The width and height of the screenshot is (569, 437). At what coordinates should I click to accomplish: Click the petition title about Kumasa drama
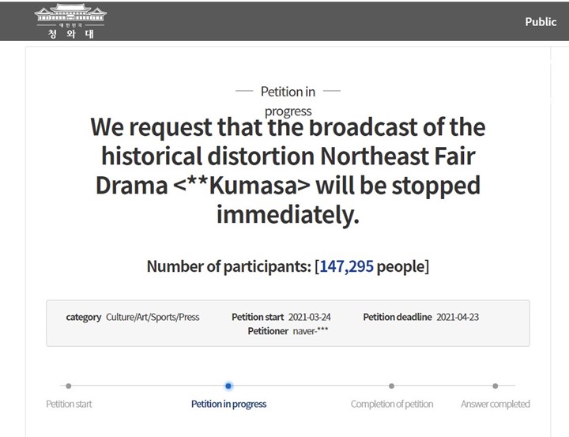click(x=288, y=171)
